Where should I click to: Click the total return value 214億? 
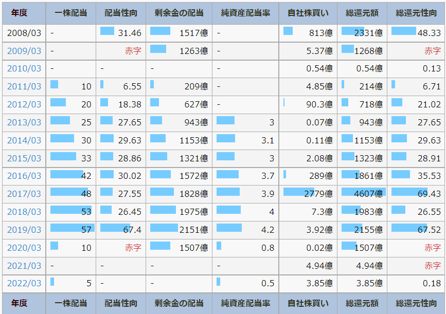(x=371, y=86)
